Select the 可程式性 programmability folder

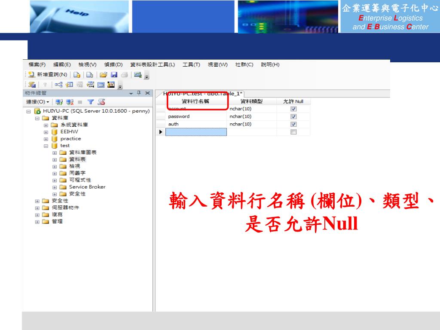pos(80,180)
